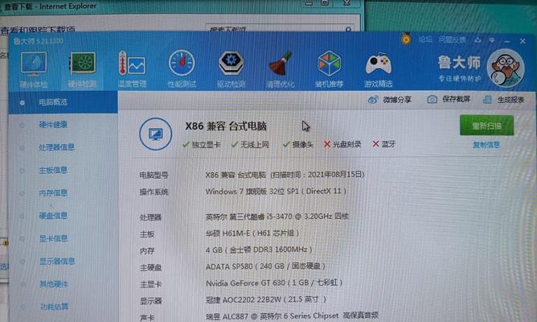Open 硬盘信息 sidebar item
Image resolution: width=537 pixels, height=322 pixels.
[x=53, y=216]
